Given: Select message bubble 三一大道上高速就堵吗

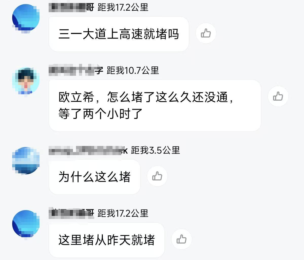Looking at the screenshot, I should (x=119, y=34).
